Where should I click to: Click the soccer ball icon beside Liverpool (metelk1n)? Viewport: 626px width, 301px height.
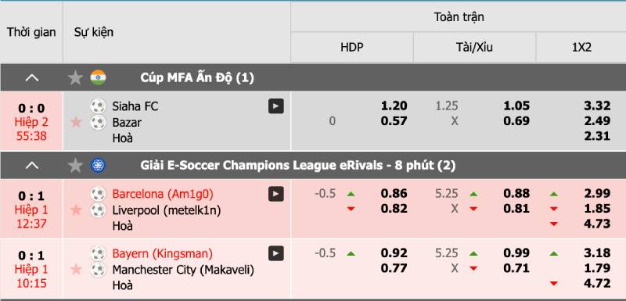coord(98,210)
